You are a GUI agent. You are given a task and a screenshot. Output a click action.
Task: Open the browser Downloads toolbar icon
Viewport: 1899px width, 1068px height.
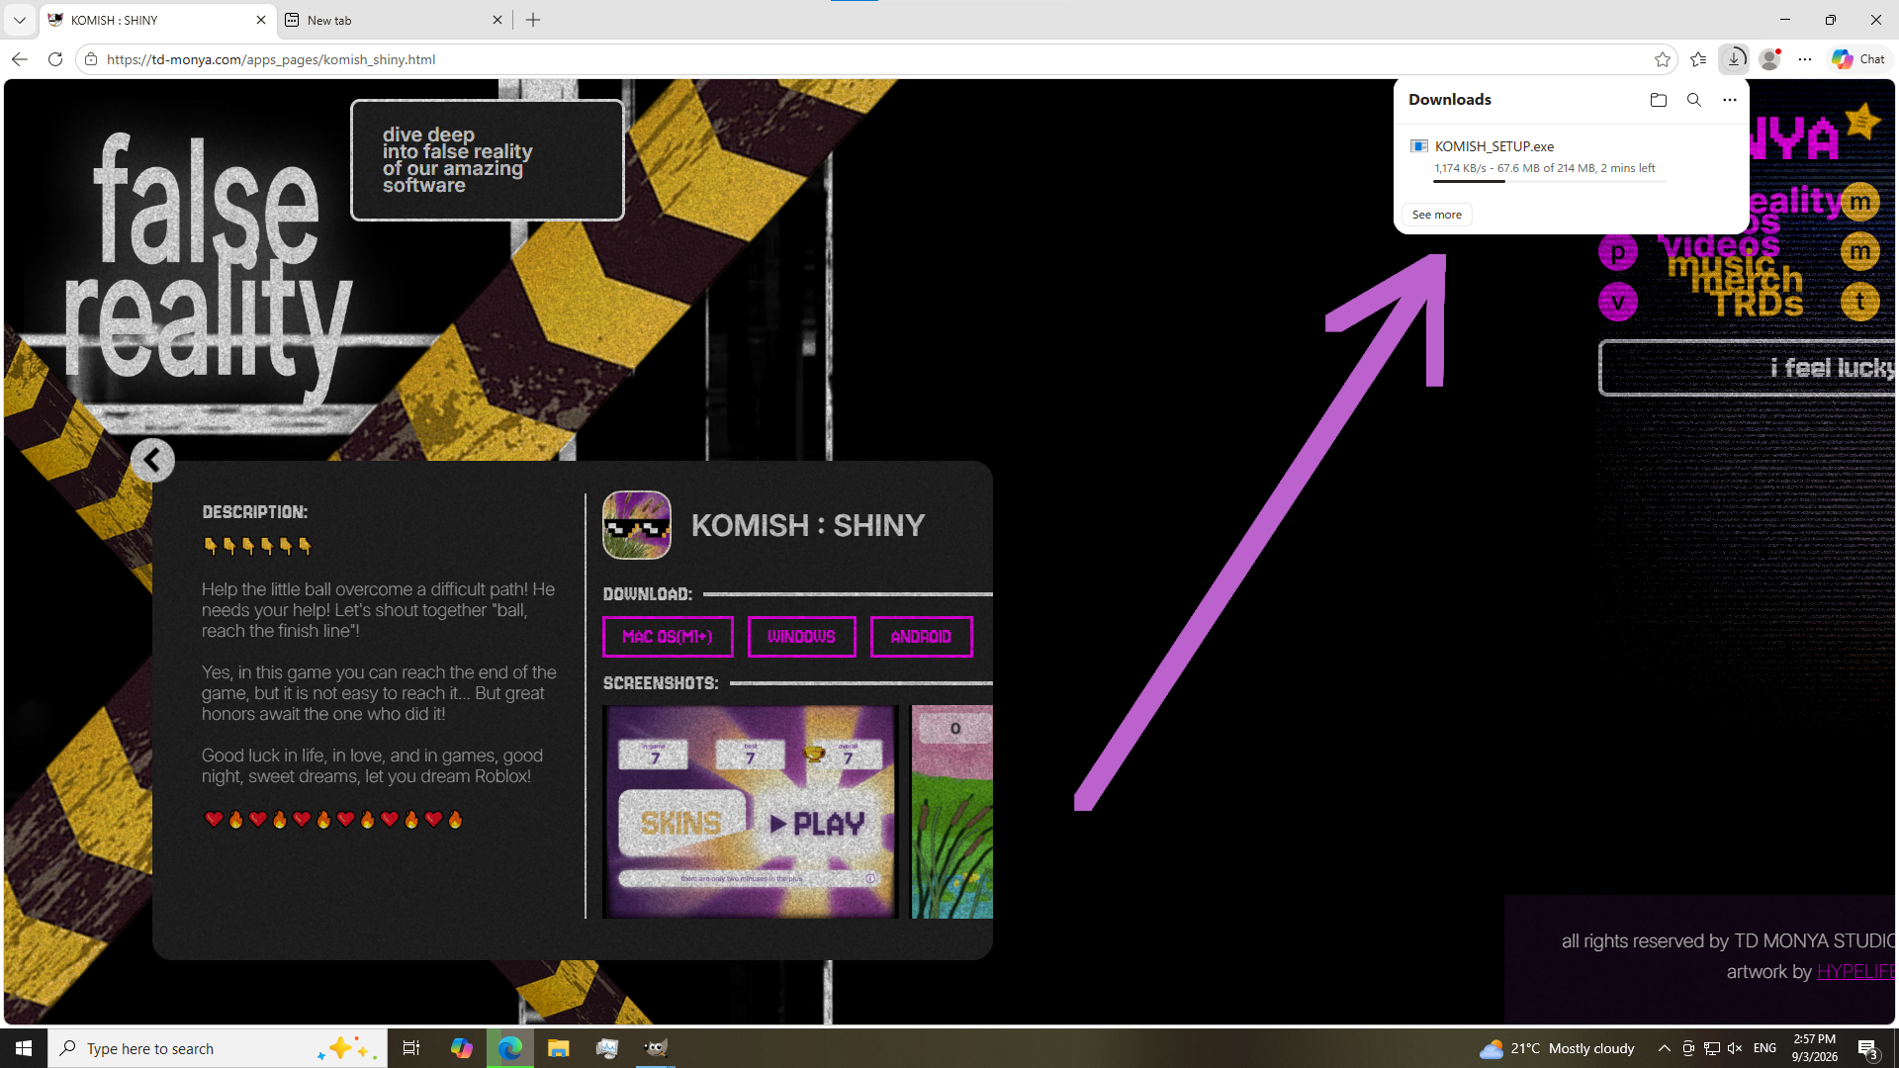click(1734, 59)
